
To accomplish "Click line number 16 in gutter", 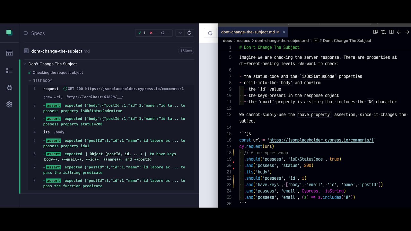I will pyautogui.click(x=229, y=140).
